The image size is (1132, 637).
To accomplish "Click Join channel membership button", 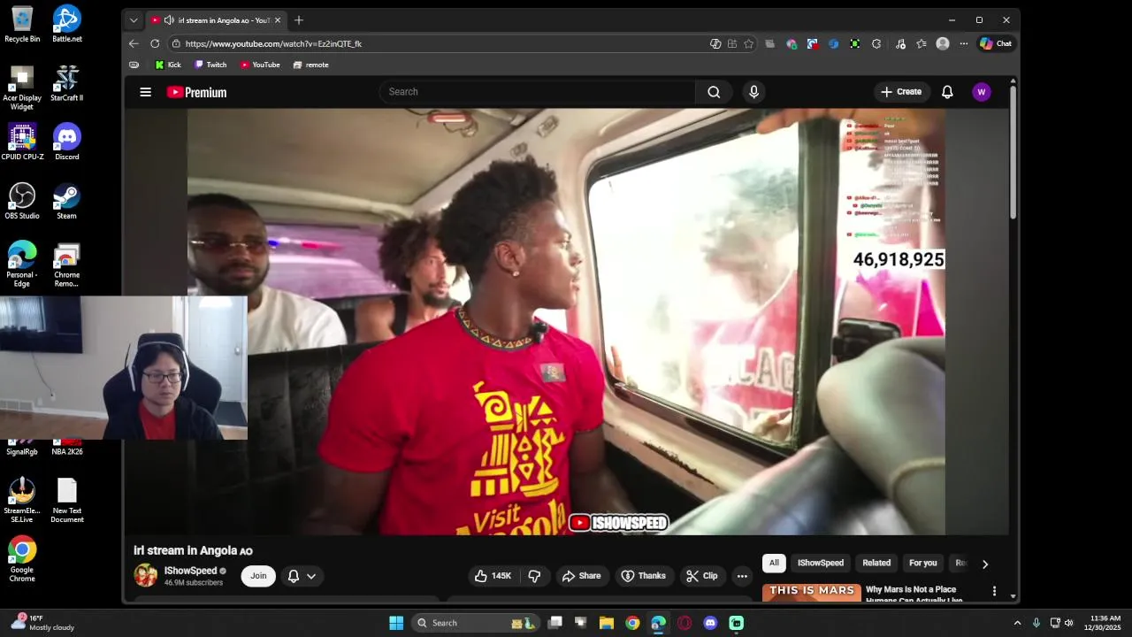I will [x=258, y=576].
